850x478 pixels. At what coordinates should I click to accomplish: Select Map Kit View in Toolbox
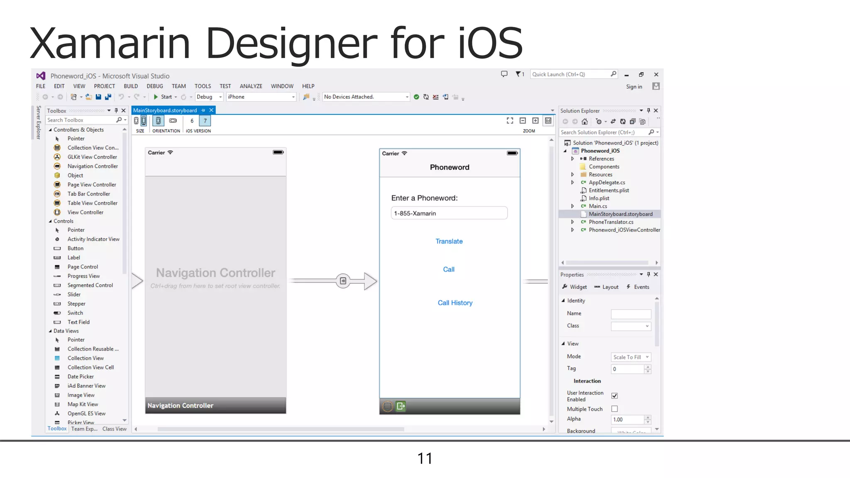[x=83, y=405]
